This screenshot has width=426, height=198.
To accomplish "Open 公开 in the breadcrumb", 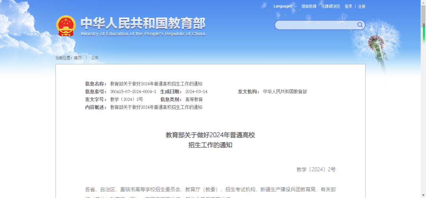I will [95, 58].
